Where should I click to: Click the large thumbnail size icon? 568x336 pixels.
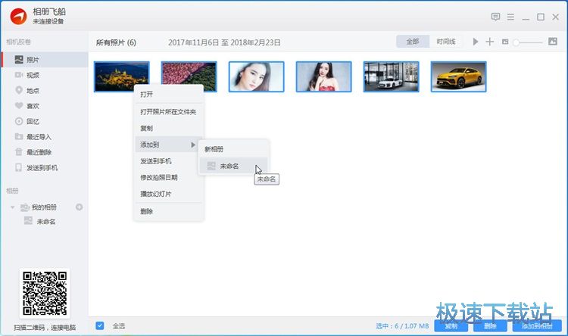[553, 42]
